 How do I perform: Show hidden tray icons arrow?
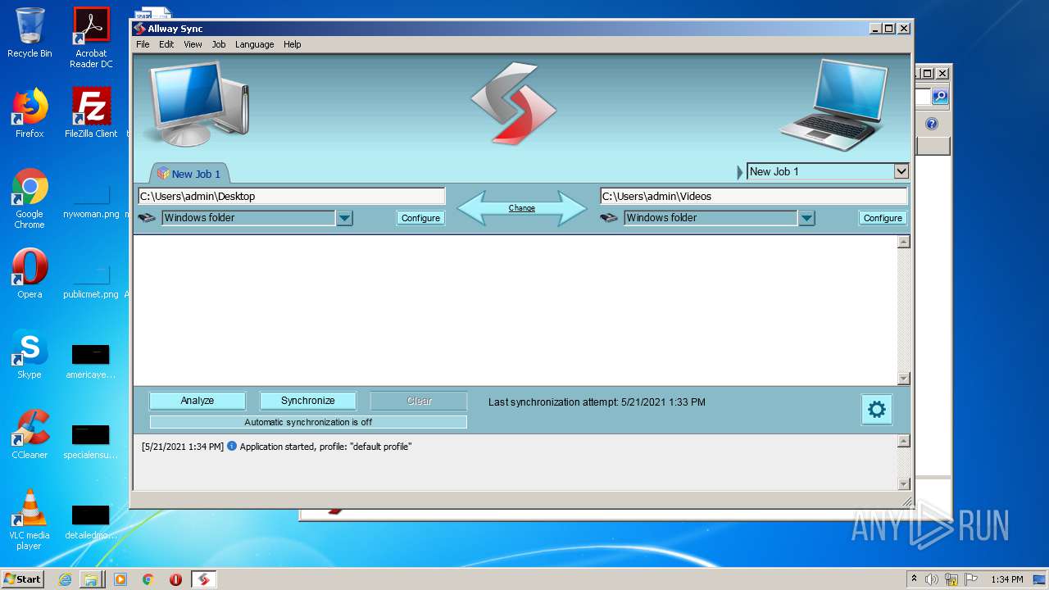click(914, 579)
